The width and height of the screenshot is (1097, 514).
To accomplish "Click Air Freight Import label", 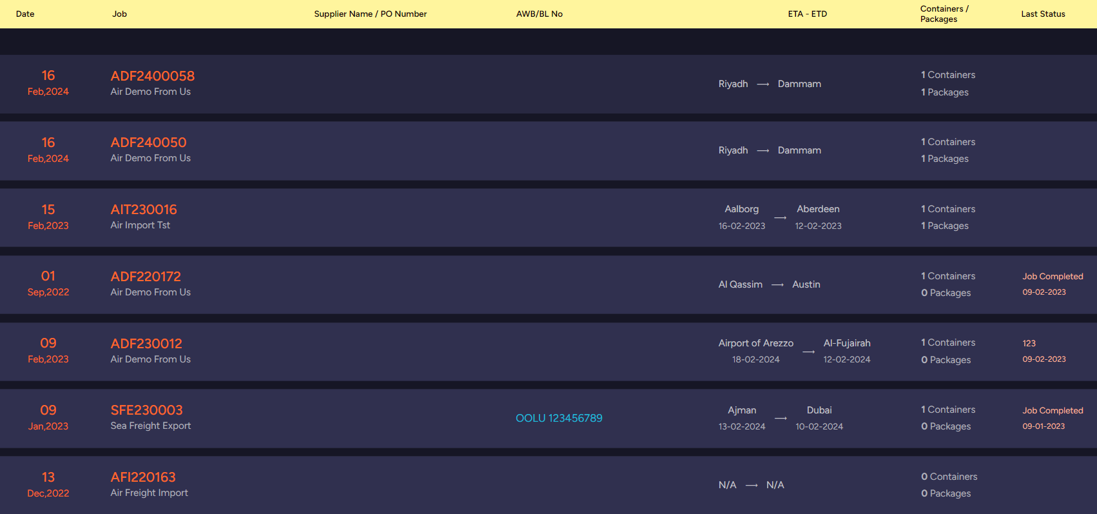I will (x=149, y=493).
